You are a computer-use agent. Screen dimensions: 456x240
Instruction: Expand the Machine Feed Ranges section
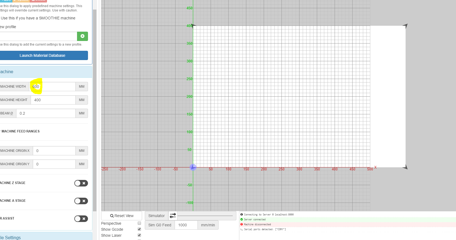click(x=20, y=131)
